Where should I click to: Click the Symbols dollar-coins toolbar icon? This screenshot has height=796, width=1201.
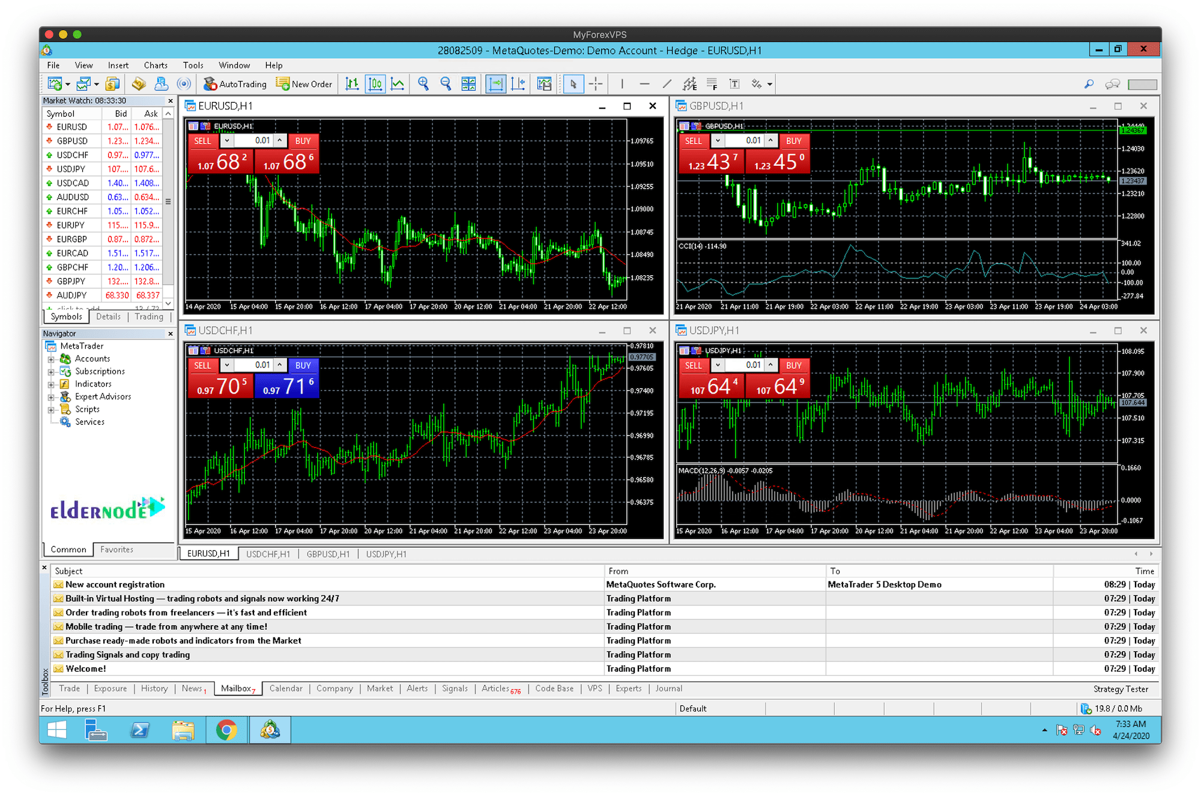[x=112, y=84]
